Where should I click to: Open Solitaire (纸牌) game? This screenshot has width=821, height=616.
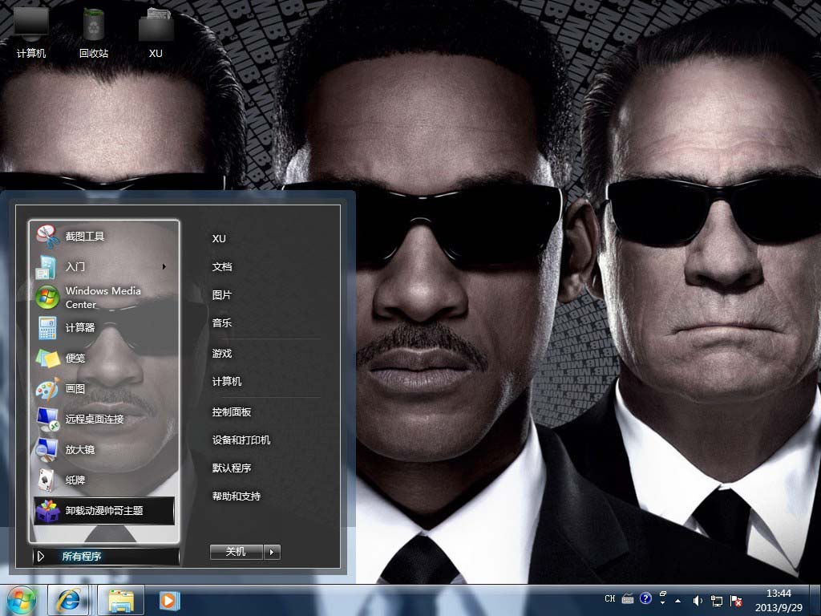click(x=75, y=480)
